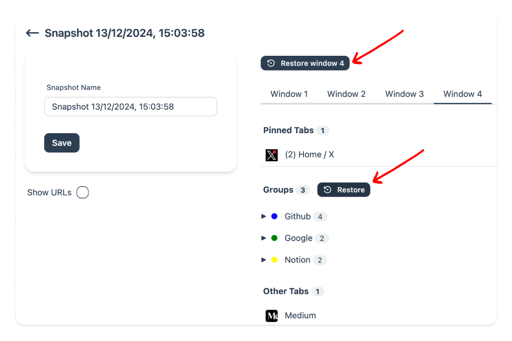The height and width of the screenshot is (341, 512).
Task: Expand the Google tab group
Action: [x=264, y=238]
